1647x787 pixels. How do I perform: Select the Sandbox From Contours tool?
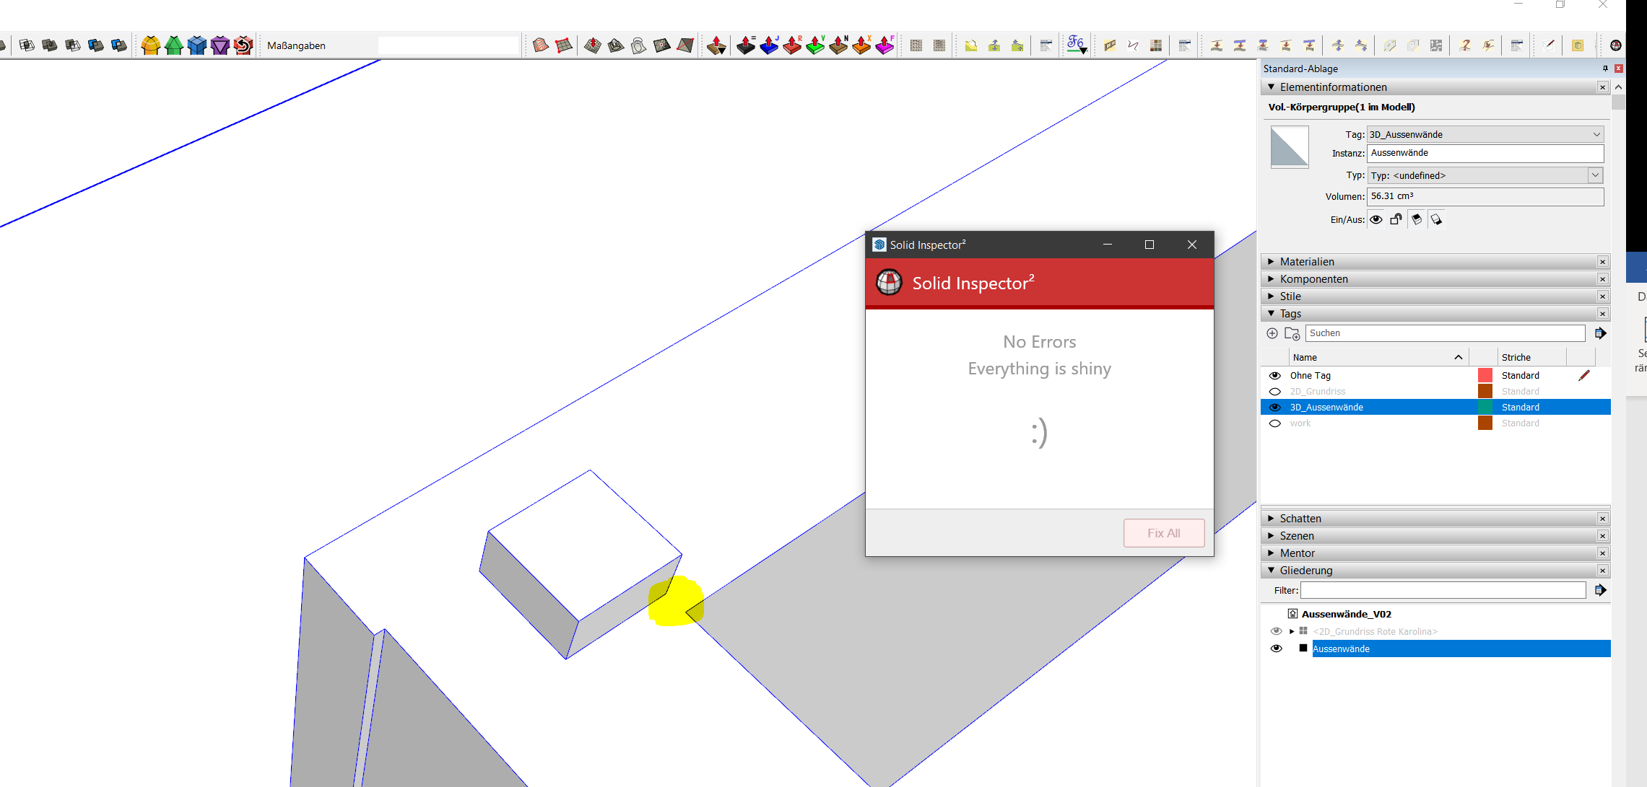(x=540, y=45)
